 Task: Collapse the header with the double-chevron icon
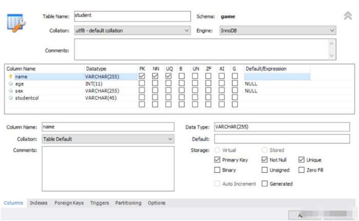[348, 16]
